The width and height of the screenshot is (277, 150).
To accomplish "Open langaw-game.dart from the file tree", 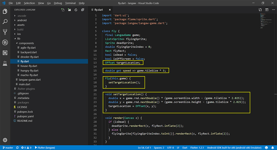I will coord(29,80).
